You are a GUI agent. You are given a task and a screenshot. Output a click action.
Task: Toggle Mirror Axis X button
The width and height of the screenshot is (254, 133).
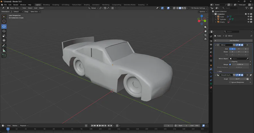(x=232, y=49)
